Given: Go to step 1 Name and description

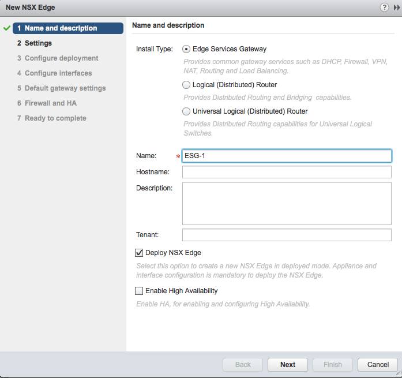Looking at the screenshot, I should 68,28.
